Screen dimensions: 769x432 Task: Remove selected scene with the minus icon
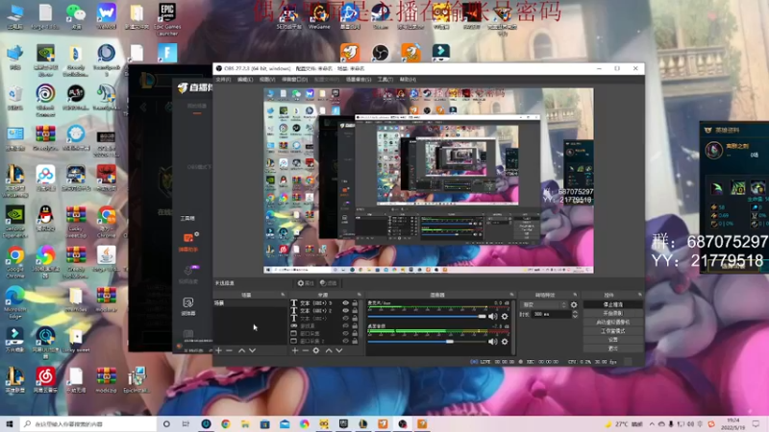229,350
